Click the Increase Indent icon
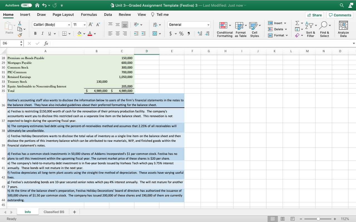356x222 pixels. coord(144,34)
